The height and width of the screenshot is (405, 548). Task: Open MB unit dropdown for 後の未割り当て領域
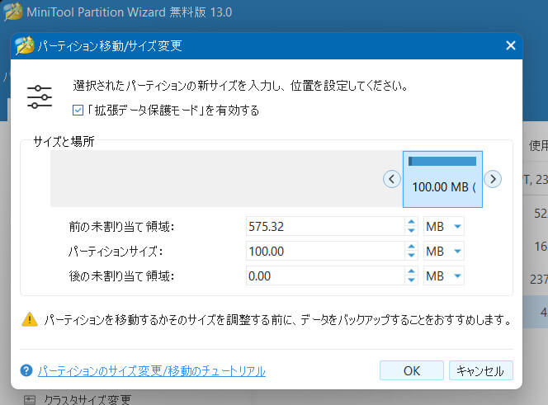pyautogui.click(x=443, y=276)
